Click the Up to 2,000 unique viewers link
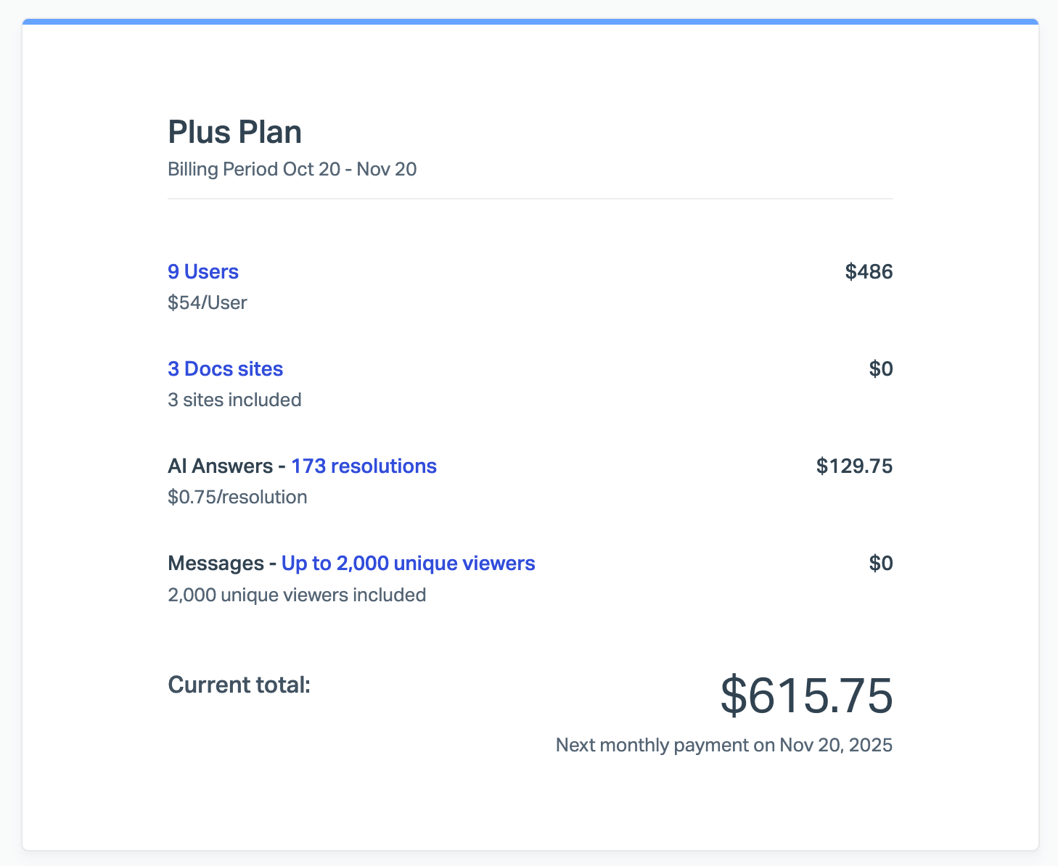Image resolution: width=1058 pixels, height=866 pixels. (408, 564)
